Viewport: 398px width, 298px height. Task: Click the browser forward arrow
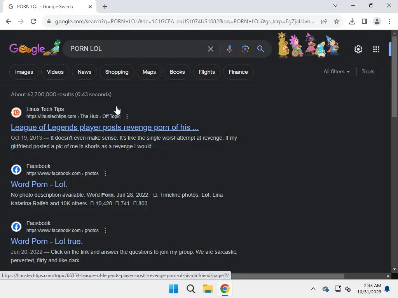21,22
